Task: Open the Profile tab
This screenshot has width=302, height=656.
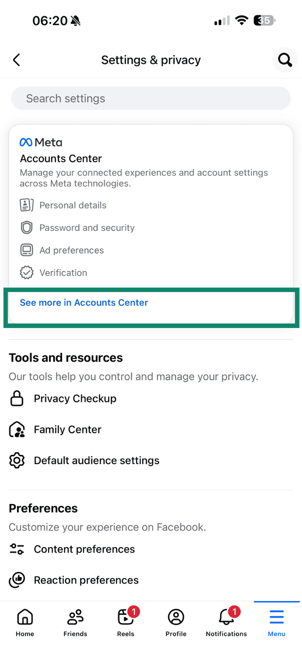Action: pos(176,622)
